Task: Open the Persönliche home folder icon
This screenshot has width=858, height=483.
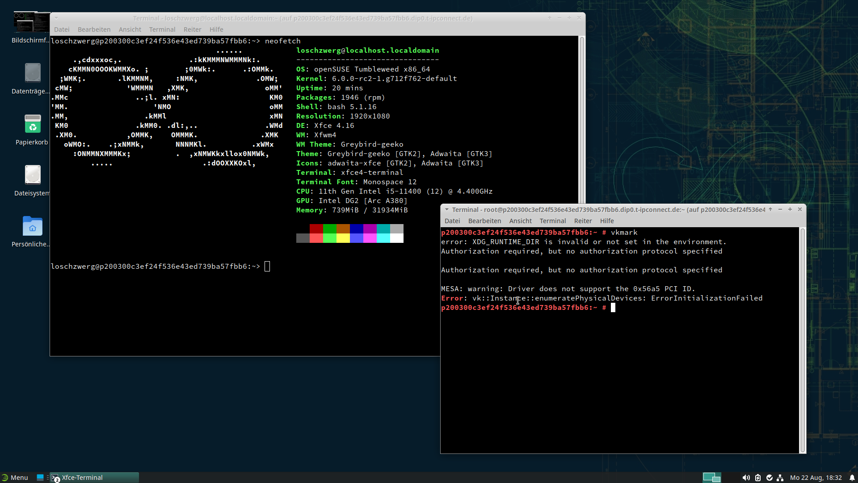Action: [32, 226]
